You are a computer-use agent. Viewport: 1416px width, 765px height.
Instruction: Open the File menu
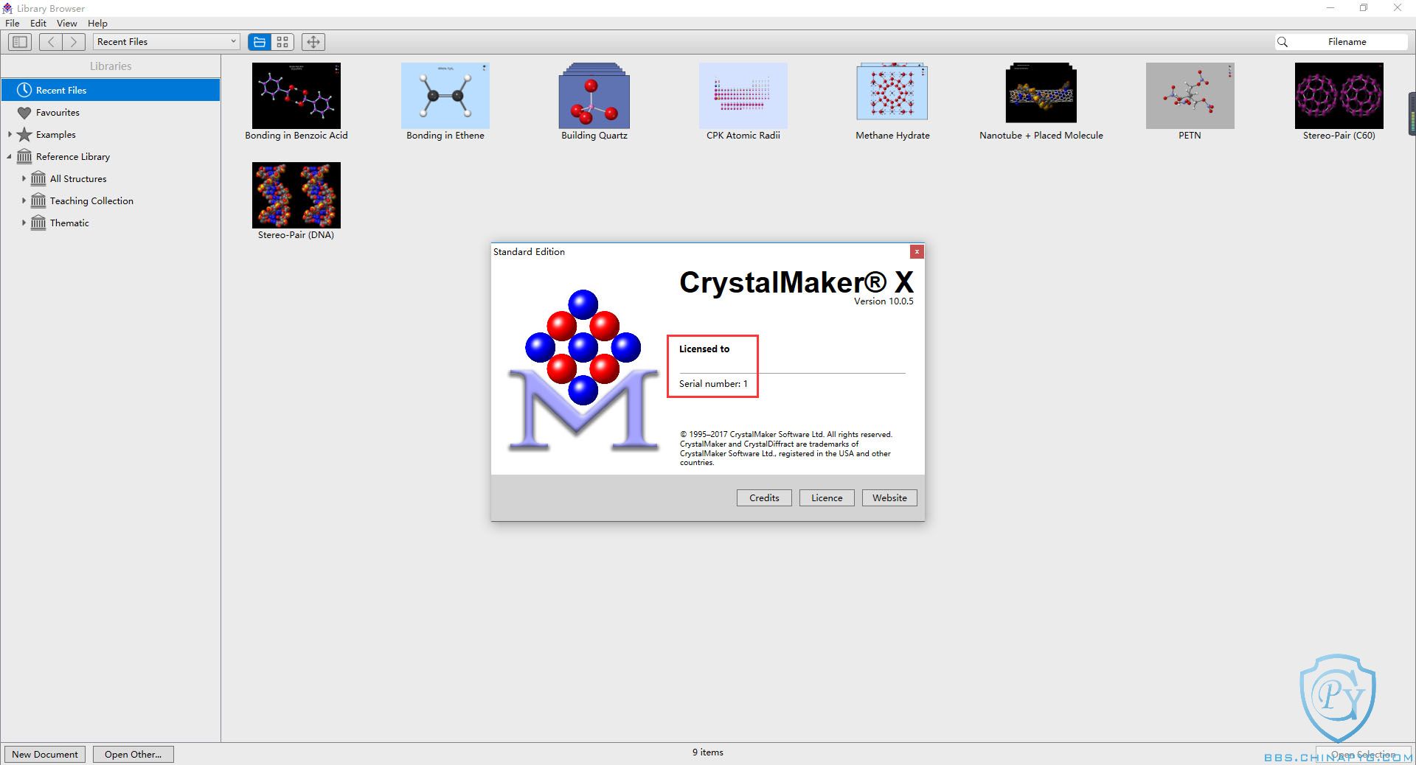click(x=13, y=24)
